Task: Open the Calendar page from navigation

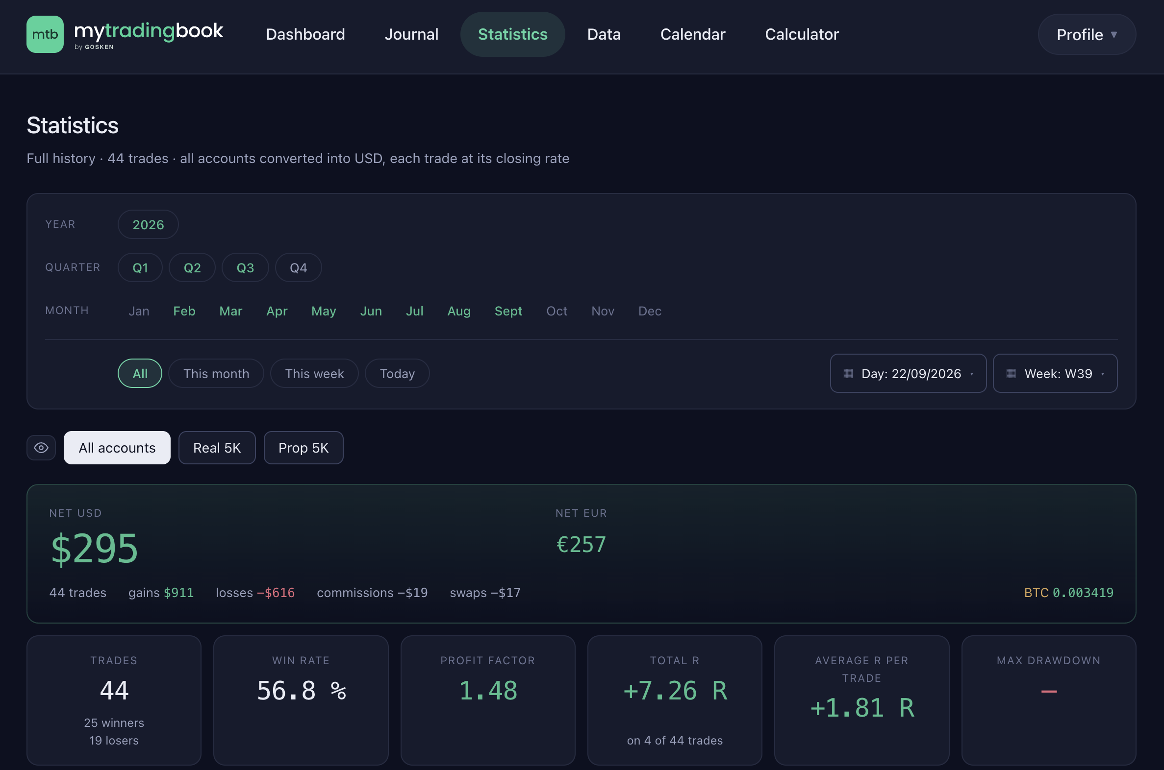Action: 693,34
